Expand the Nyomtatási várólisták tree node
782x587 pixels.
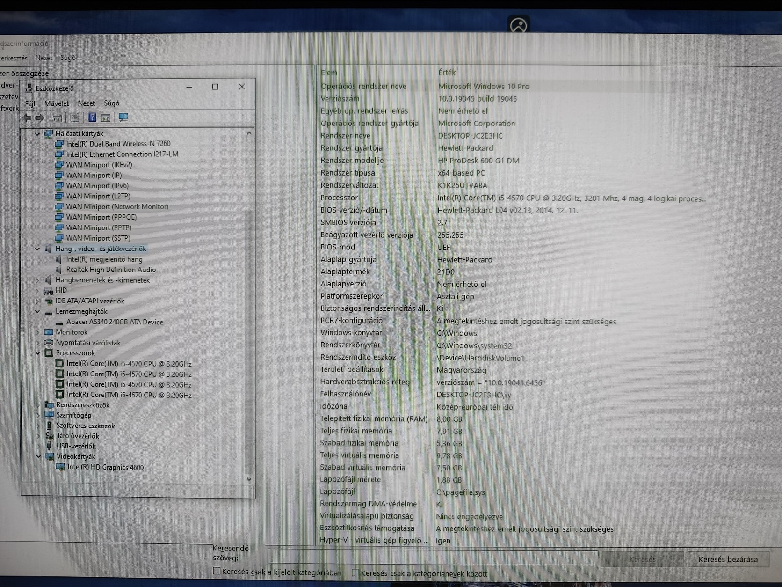(37, 343)
